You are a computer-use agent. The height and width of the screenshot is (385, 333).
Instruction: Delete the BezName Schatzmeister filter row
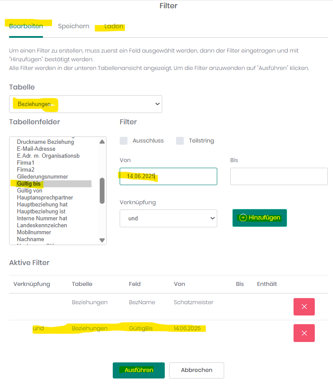tap(304, 307)
